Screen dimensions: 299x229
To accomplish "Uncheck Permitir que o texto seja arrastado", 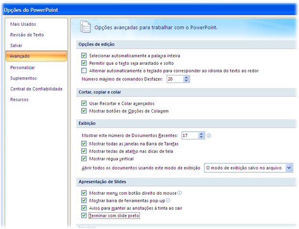I will pyautogui.click(x=84, y=63).
